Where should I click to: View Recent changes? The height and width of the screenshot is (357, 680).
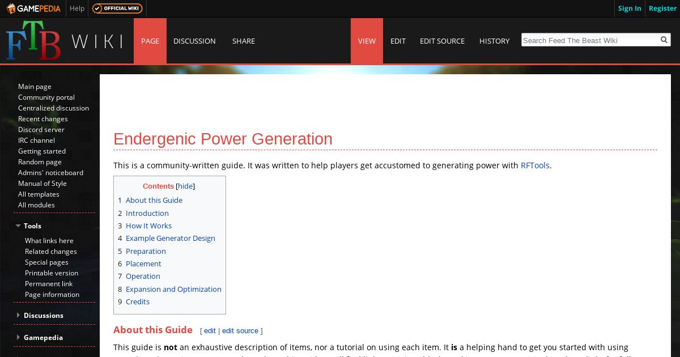[43, 118]
